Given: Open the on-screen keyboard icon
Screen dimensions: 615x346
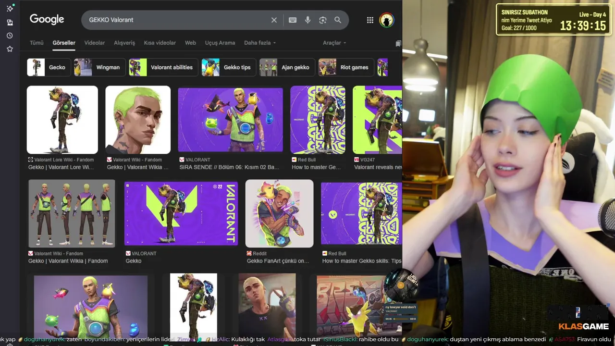Looking at the screenshot, I should tap(293, 20).
